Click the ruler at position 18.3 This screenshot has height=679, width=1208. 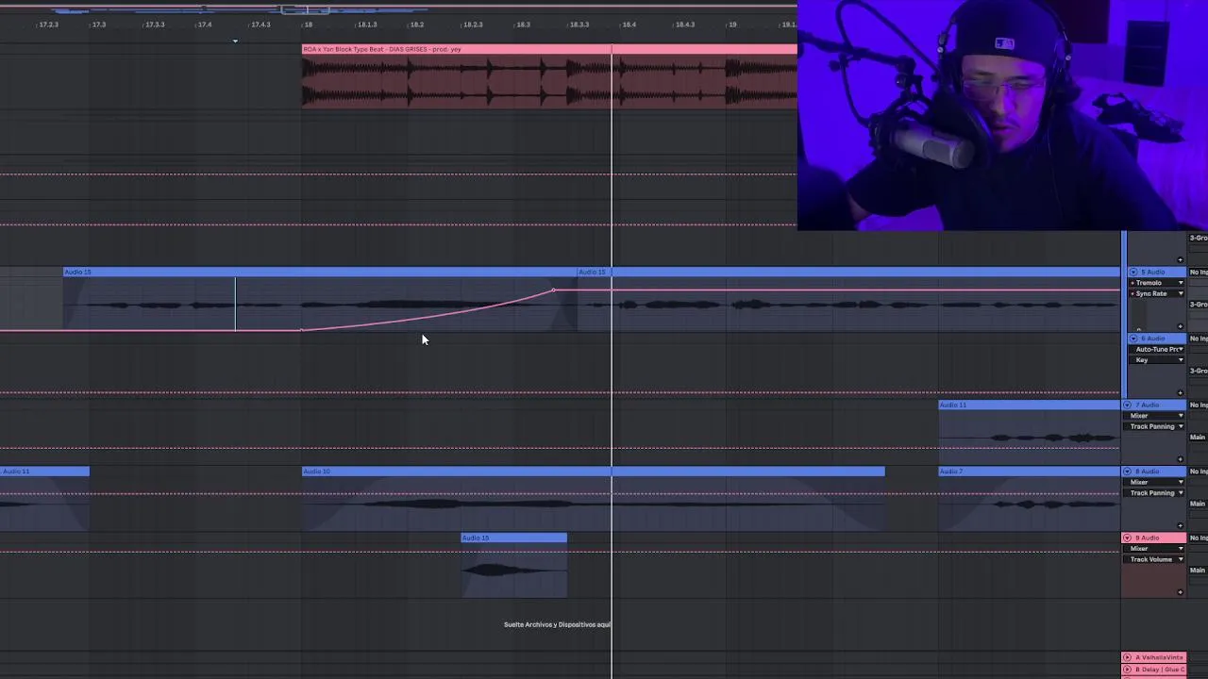(523, 25)
